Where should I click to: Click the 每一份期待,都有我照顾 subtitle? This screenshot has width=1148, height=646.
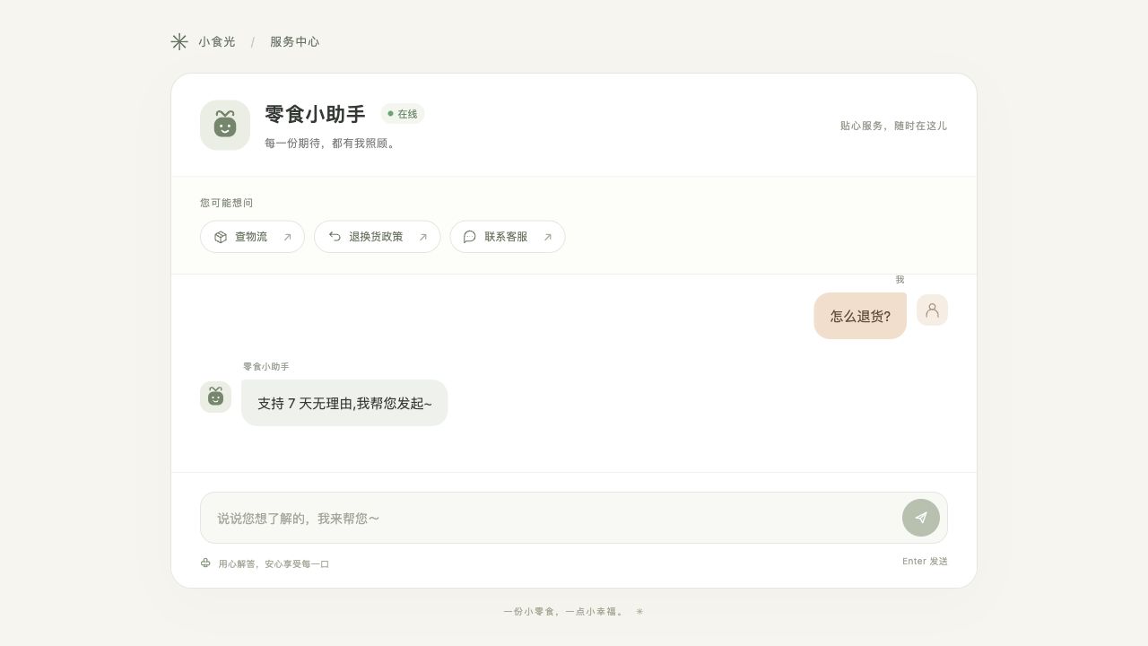point(330,143)
